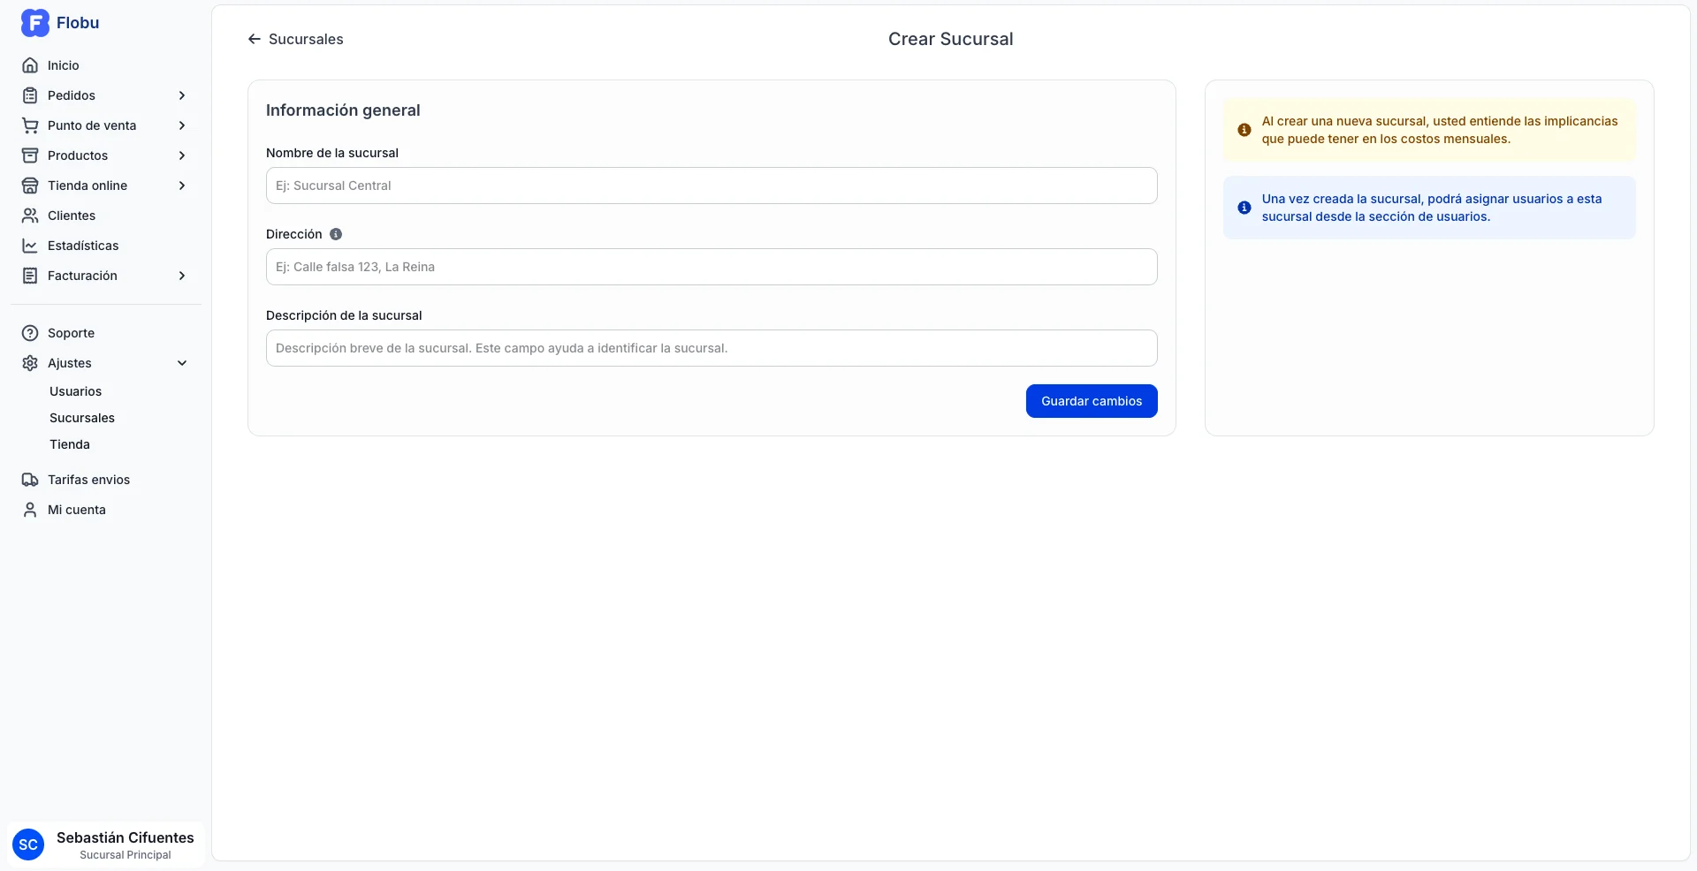Expand the Productos submenu chevron
The height and width of the screenshot is (871, 1697).
182,155
